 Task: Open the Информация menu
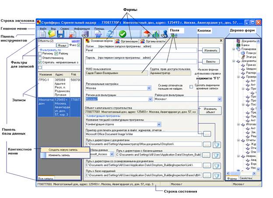click(x=82, y=29)
